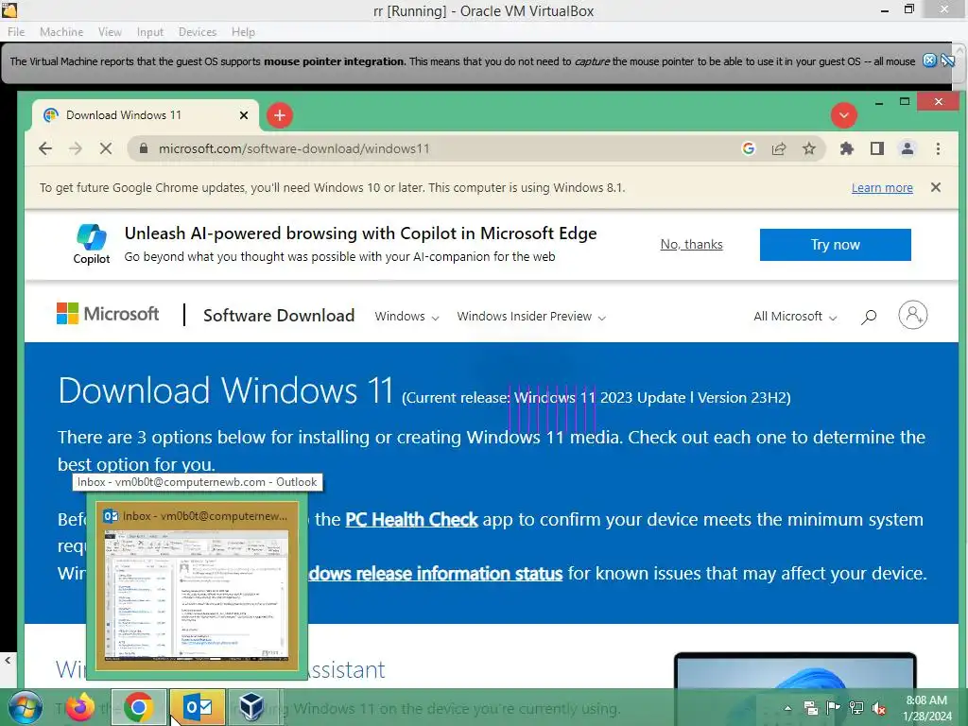
Task: Click the VirtualBox taskbar icon
Action: [x=251, y=707]
